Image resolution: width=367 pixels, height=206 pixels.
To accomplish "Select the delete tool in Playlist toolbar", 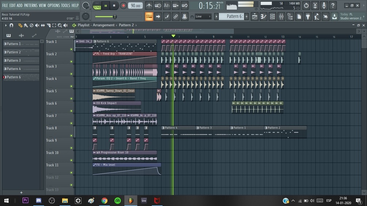I will 31,25.
